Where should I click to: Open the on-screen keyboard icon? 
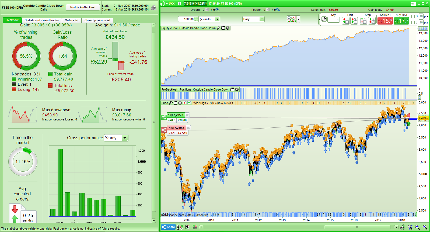413,4
